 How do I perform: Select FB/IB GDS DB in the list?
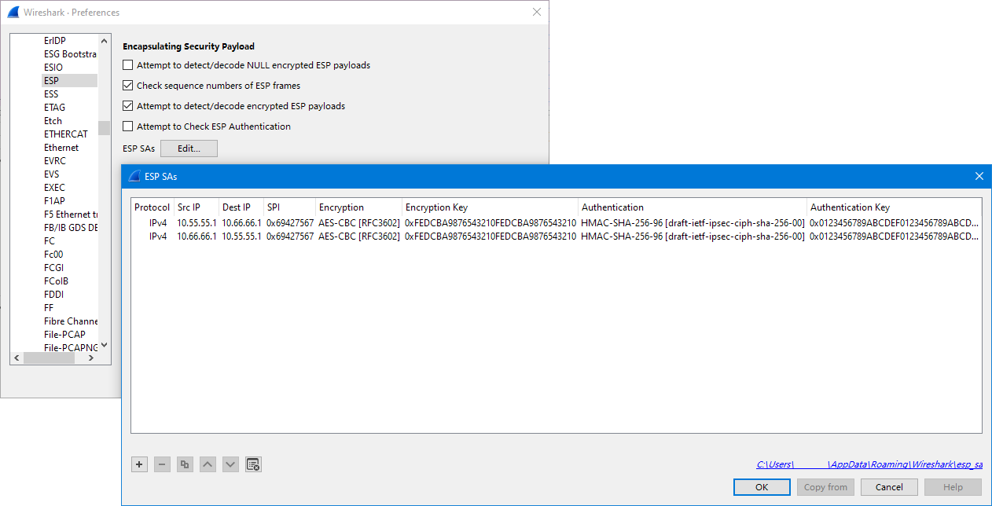(70, 228)
